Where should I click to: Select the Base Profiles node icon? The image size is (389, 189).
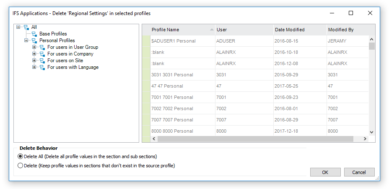pyautogui.click(x=34, y=34)
